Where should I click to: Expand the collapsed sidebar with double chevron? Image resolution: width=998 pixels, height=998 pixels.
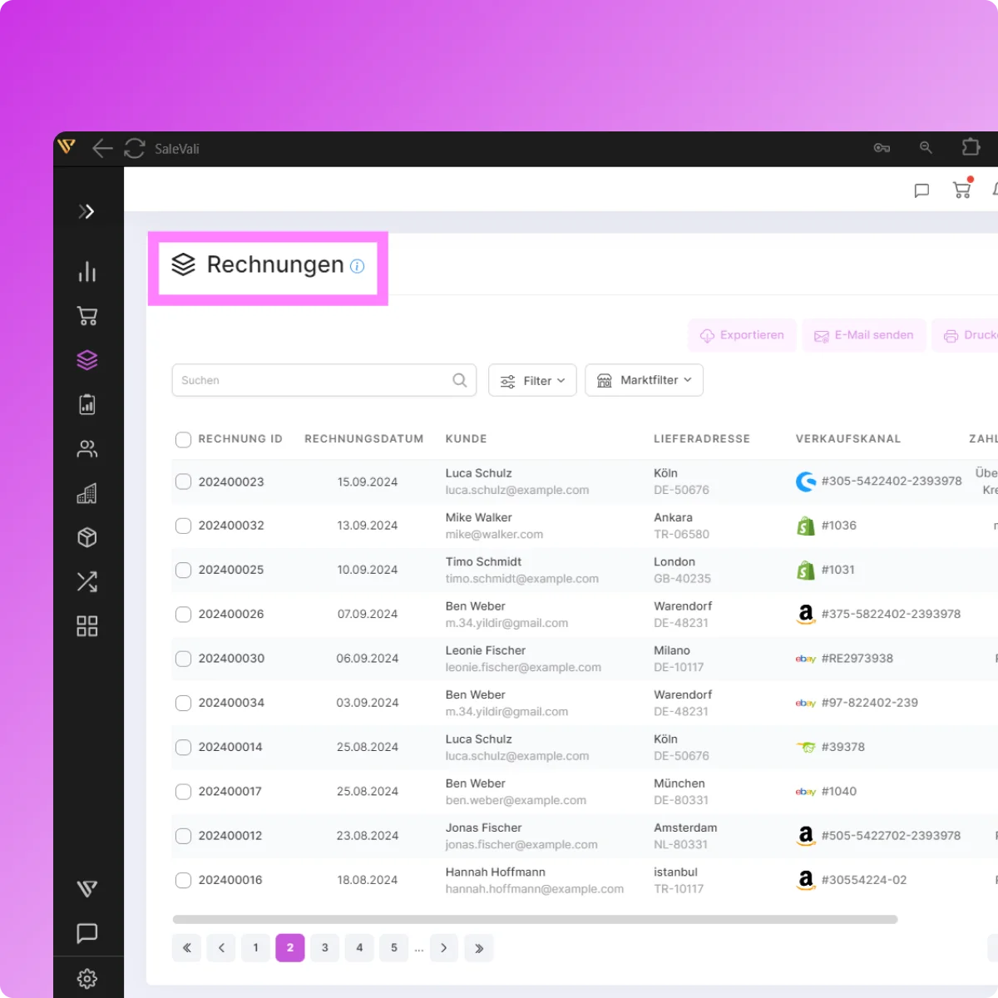[x=86, y=211]
